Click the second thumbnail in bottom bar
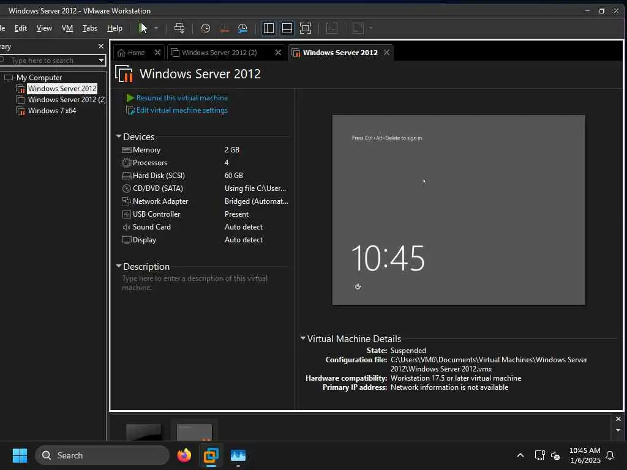 (x=194, y=431)
